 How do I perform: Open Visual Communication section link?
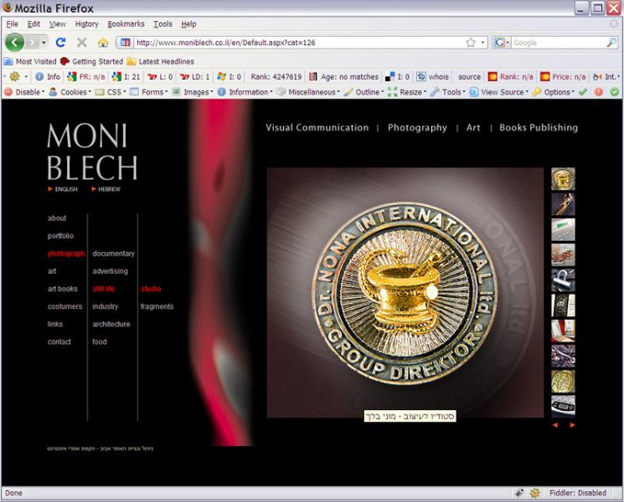(x=317, y=127)
